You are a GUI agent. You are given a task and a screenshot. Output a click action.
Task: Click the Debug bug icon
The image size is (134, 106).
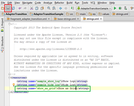click(120, 8)
